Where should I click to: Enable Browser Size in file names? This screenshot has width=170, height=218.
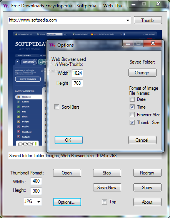point(132,115)
